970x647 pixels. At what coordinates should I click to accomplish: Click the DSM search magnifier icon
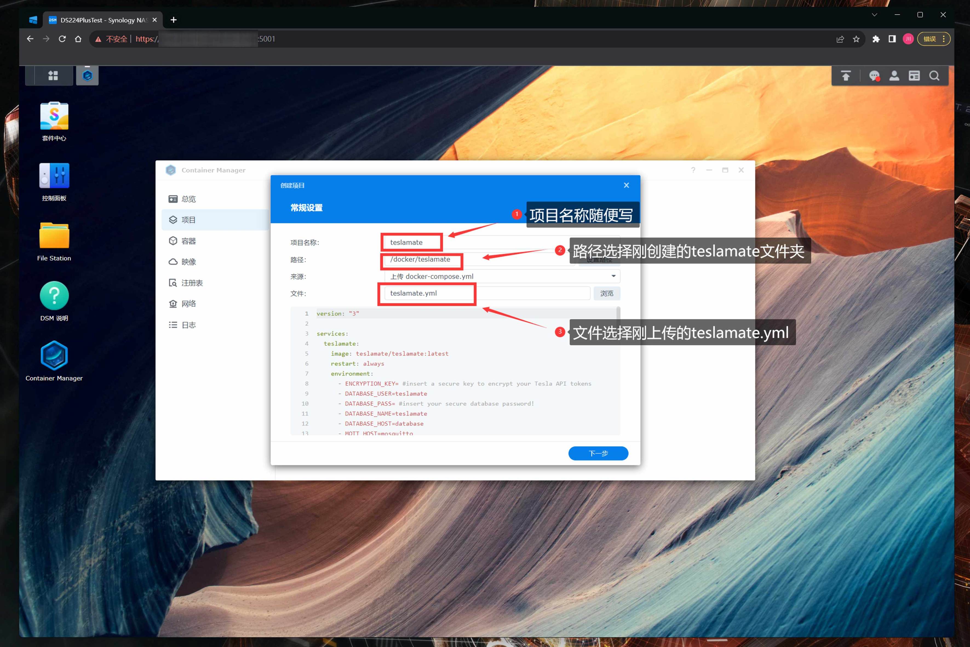pos(934,76)
